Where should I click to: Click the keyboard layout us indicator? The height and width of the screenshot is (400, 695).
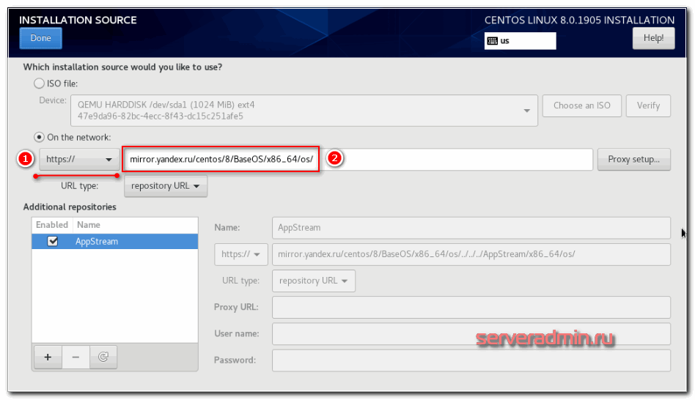pyautogui.click(x=520, y=41)
